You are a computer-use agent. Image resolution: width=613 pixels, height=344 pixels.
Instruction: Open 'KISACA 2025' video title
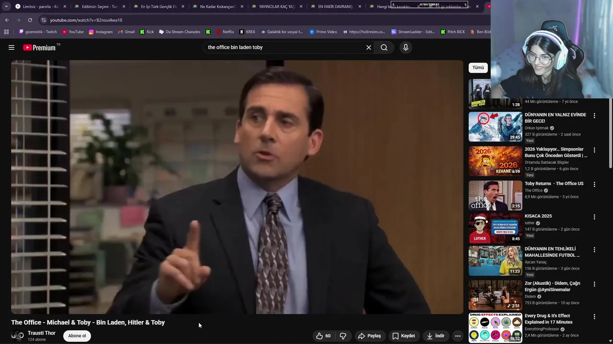538,216
